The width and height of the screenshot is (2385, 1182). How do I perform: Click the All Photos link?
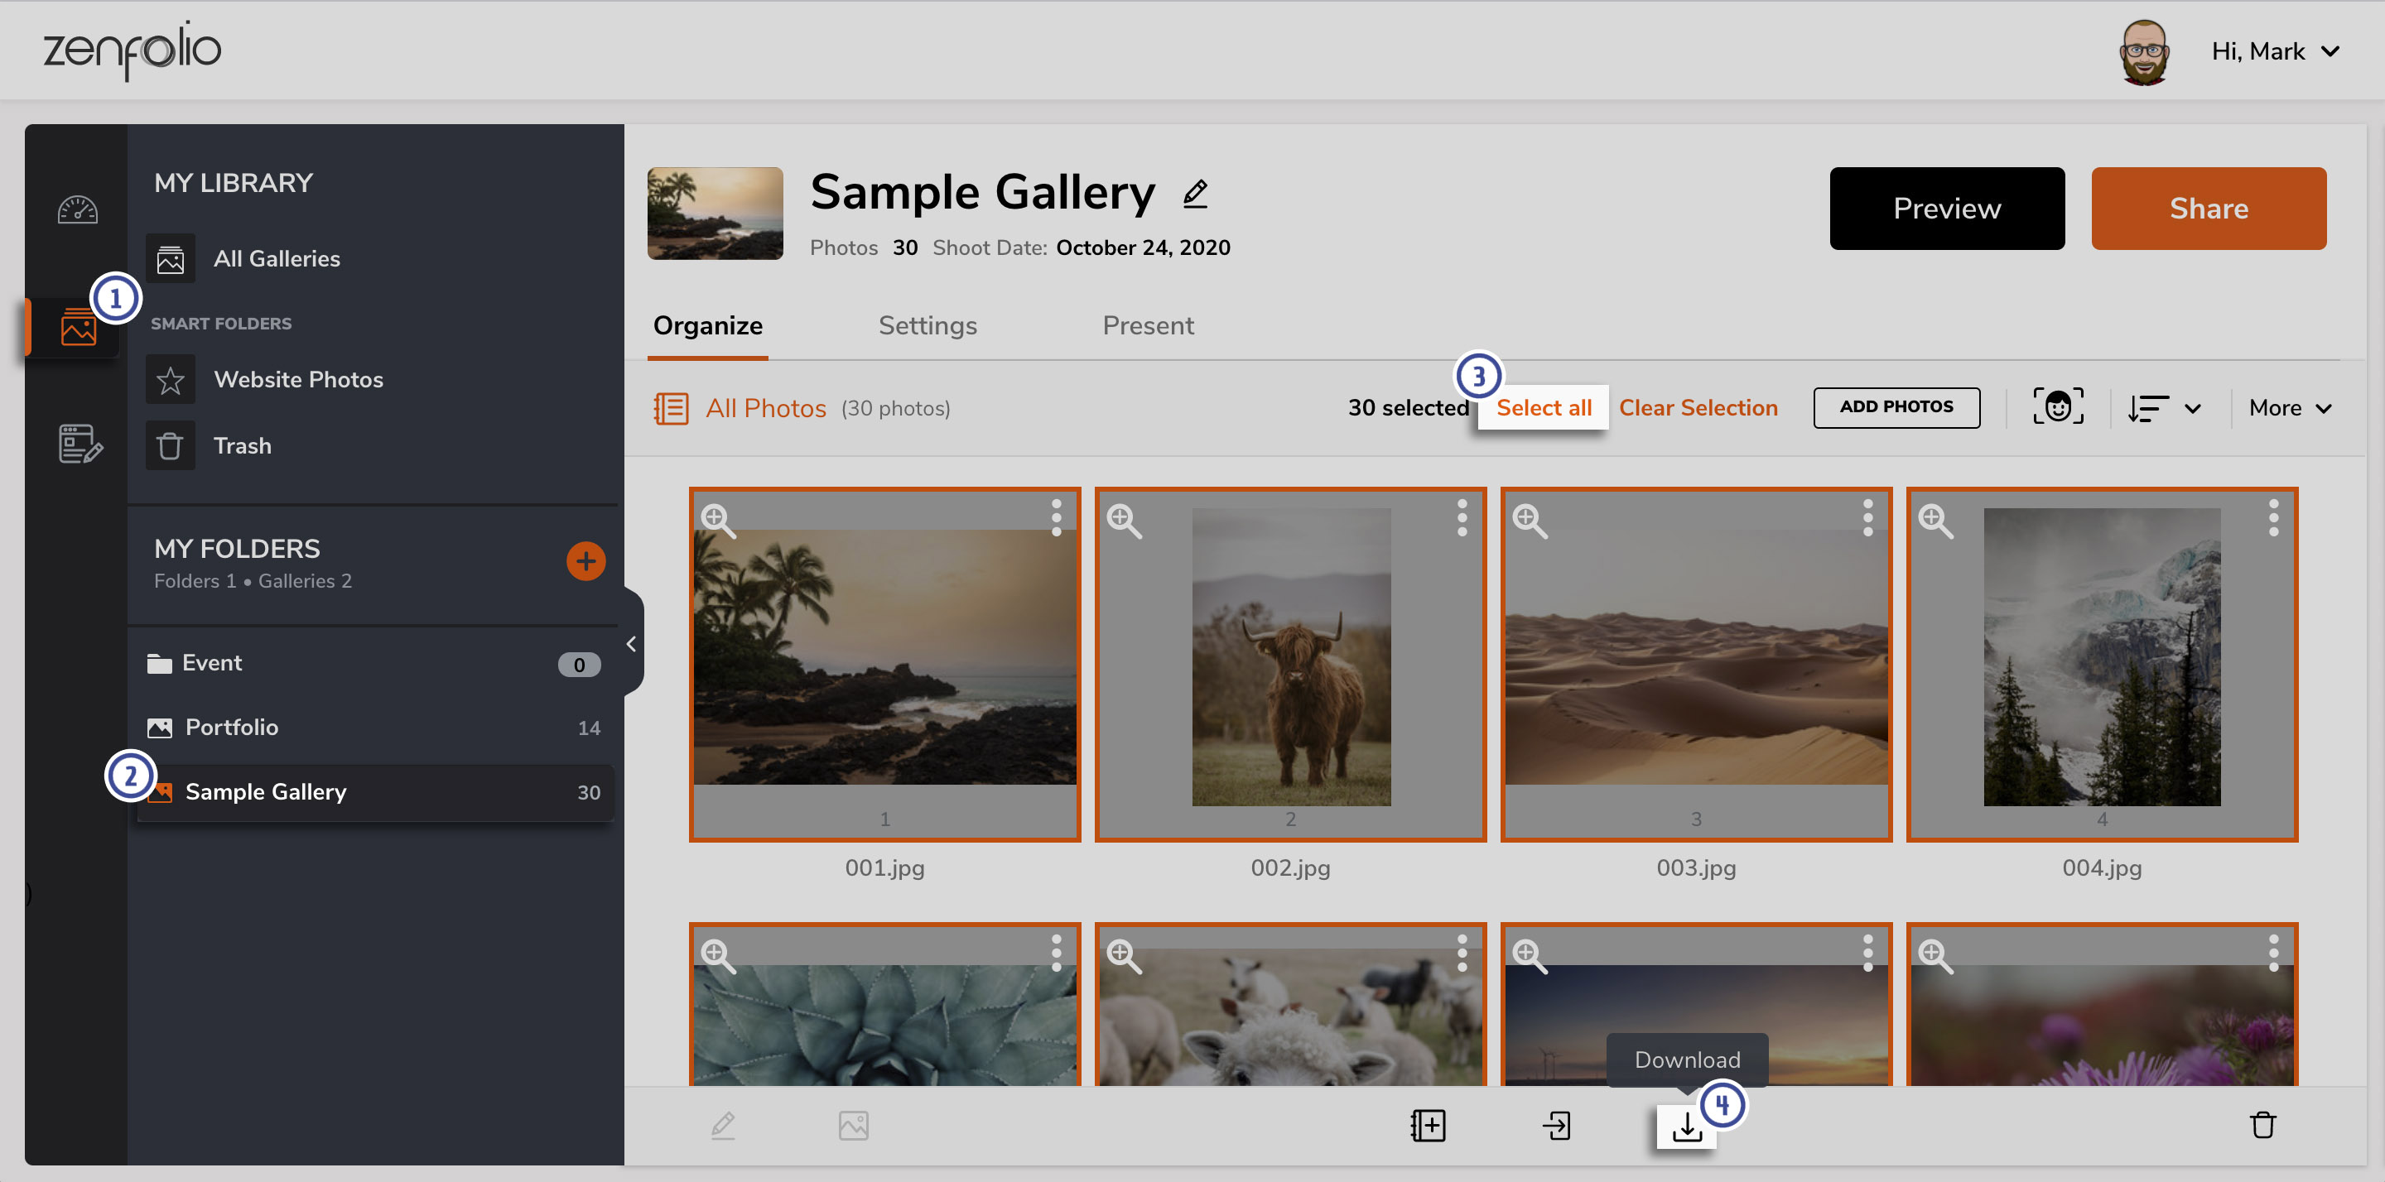pos(764,408)
